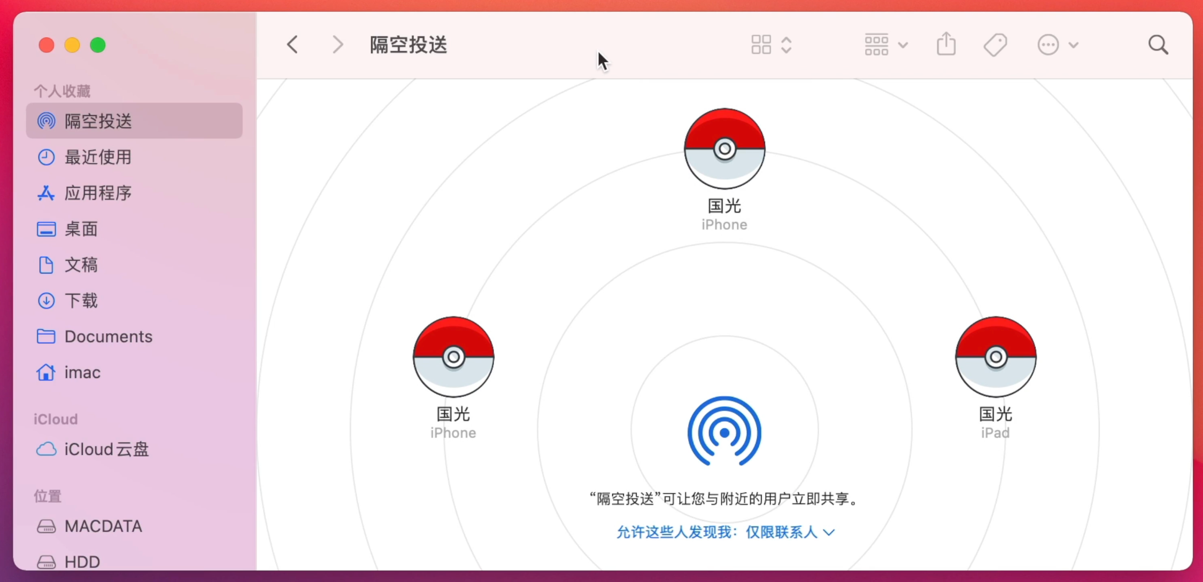
Task: Zoom the window with green button
Action: point(98,45)
